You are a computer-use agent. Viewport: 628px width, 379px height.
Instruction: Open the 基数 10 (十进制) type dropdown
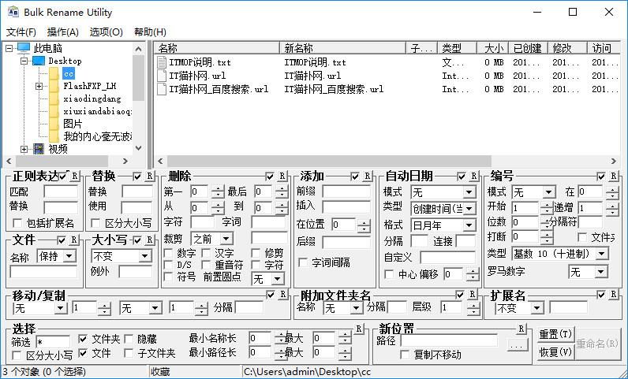[x=601, y=254]
